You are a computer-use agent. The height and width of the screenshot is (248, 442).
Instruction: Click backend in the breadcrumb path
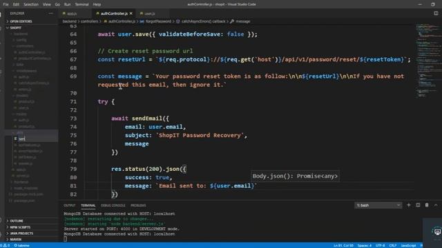click(x=69, y=21)
